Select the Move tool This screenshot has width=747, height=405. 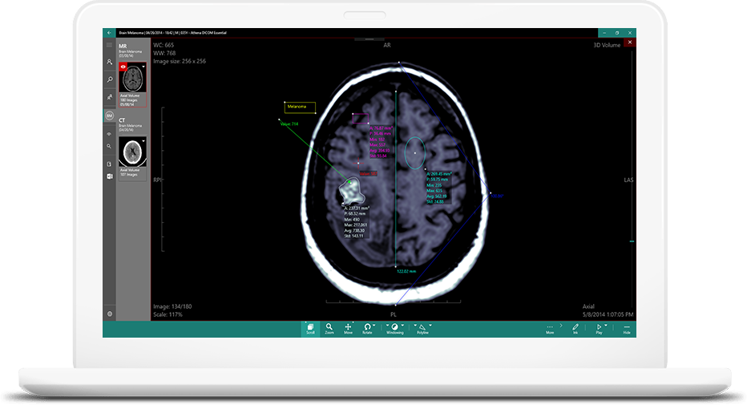pos(348,329)
